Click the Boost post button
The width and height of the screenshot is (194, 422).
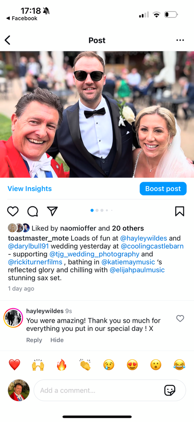[x=163, y=189]
